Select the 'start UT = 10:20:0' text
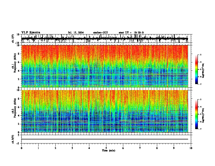This screenshot has width=215, height=166. (131, 33)
